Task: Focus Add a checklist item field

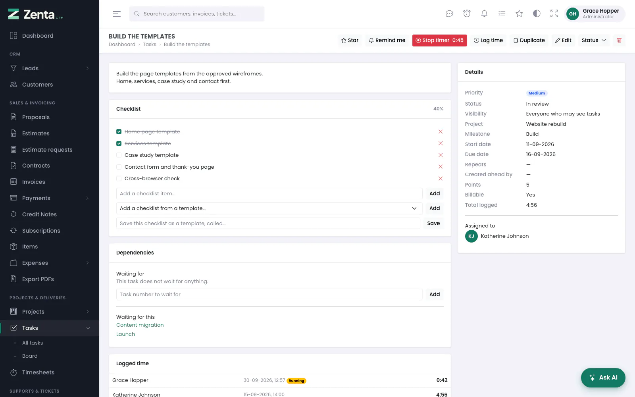Action: coord(269,194)
